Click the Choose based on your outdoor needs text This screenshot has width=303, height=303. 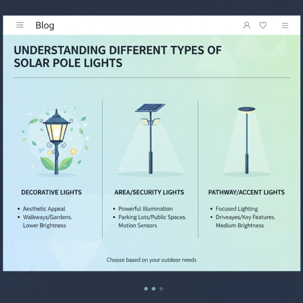coord(151,260)
